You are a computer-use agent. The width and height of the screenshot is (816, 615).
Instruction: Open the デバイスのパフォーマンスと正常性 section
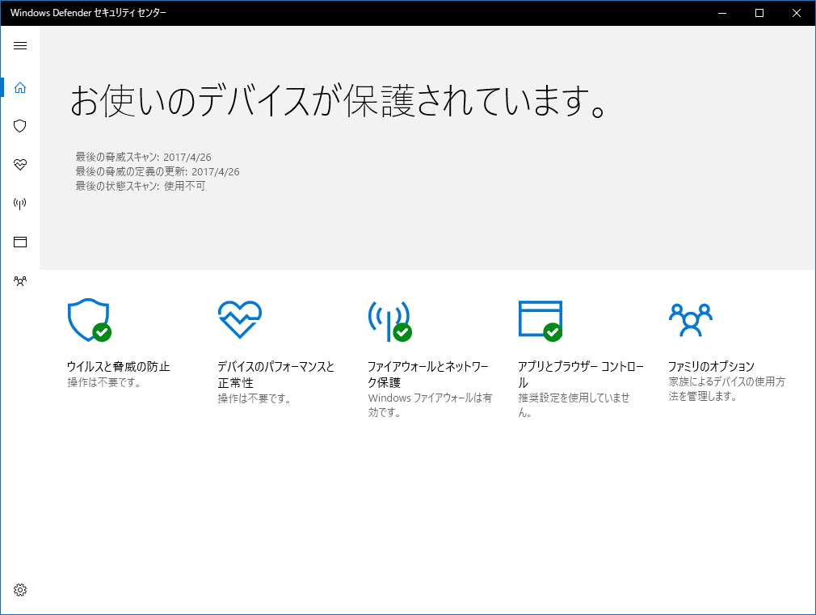(275, 373)
